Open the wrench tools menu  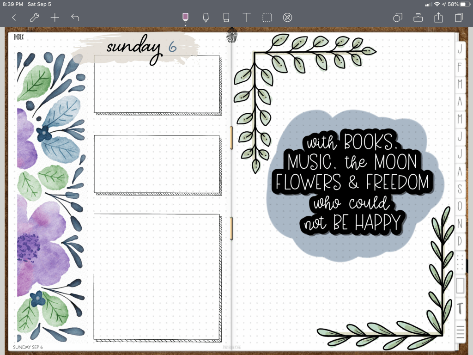pos(34,18)
